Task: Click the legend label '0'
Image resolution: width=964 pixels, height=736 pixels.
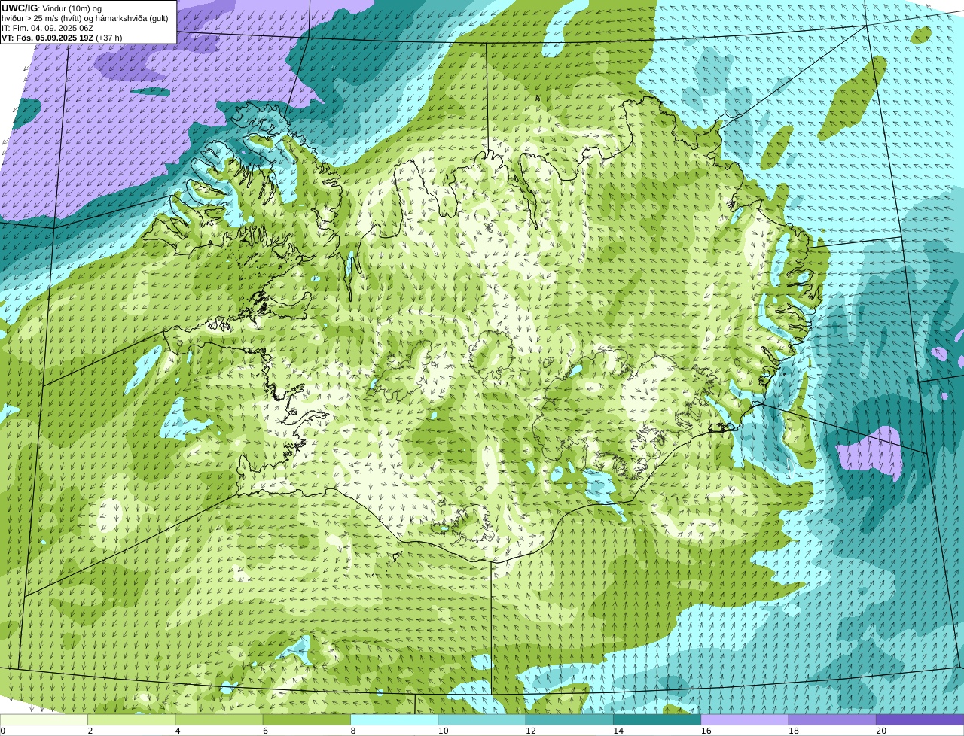Action: (3, 731)
